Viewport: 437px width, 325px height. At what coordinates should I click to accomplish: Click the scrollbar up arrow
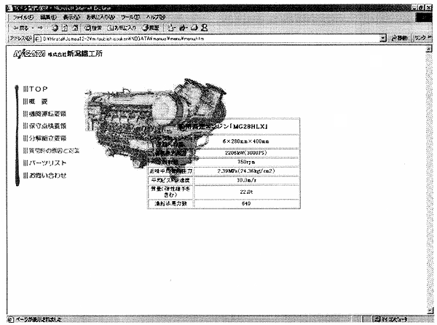point(429,50)
